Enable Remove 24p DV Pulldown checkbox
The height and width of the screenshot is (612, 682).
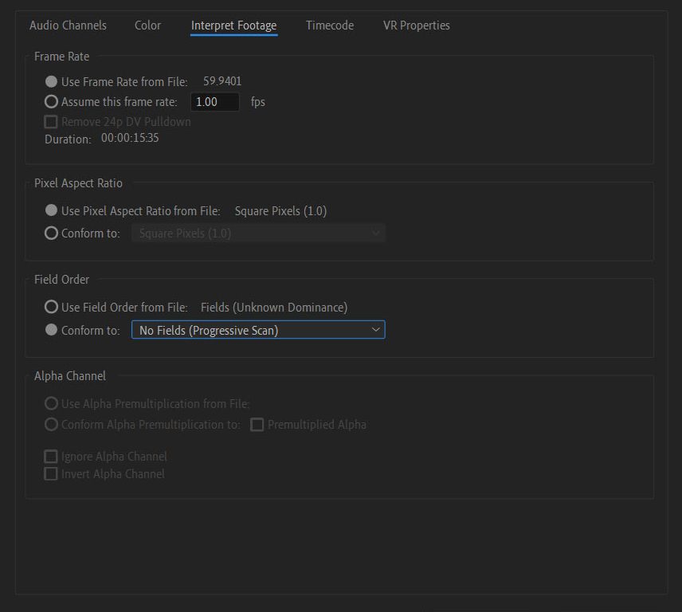tap(52, 122)
